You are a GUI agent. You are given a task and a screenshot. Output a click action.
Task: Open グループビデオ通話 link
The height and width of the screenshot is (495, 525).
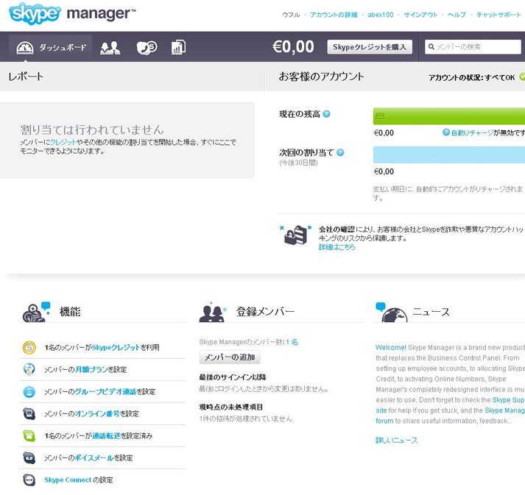pyautogui.click(x=105, y=391)
